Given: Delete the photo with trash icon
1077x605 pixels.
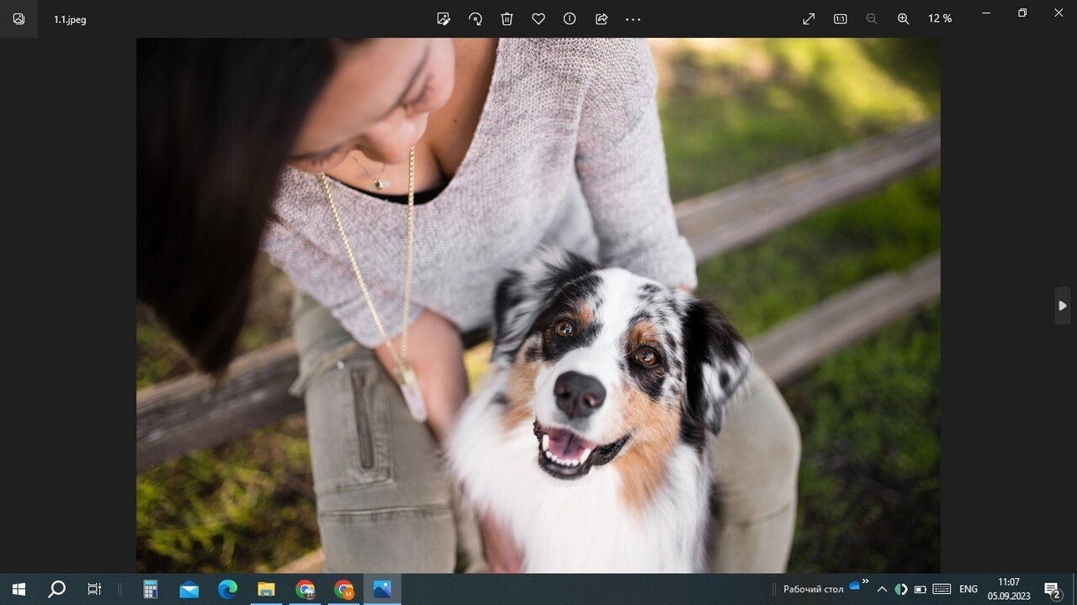Looking at the screenshot, I should click(x=507, y=18).
